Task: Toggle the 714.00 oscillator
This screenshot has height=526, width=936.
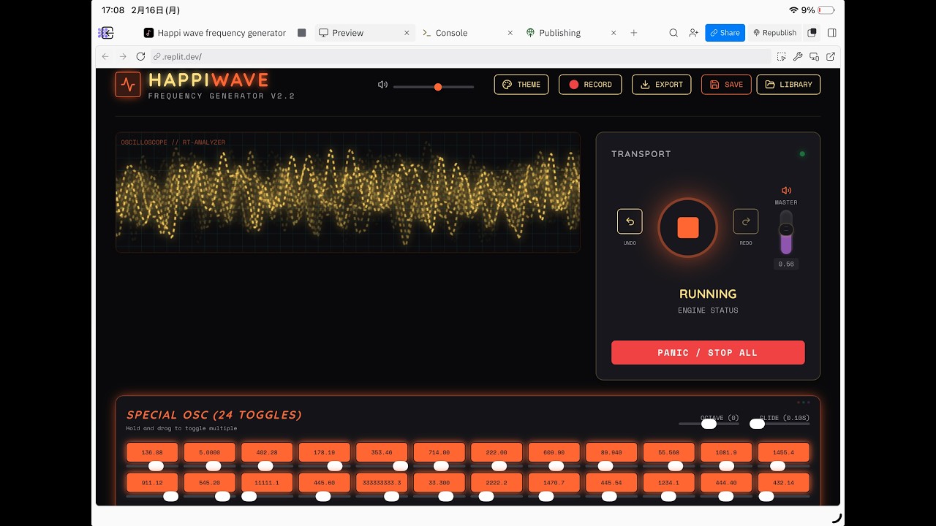Action: 439,452
